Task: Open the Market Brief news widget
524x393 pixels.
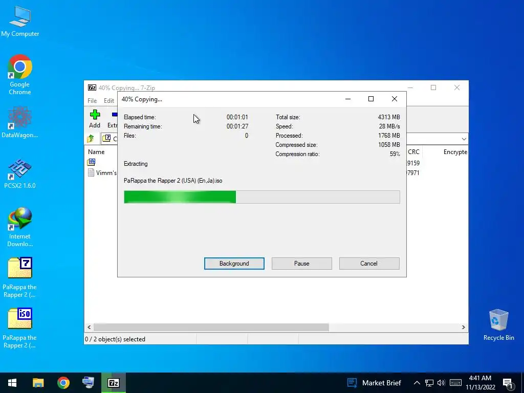Action: click(374, 383)
